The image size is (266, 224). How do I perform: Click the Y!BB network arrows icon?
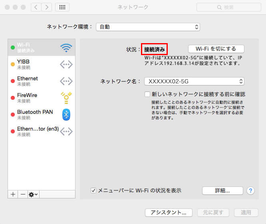point(66,64)
